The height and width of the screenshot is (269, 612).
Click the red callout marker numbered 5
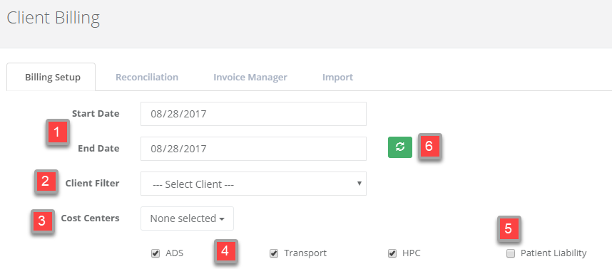[x=509, y=228]
